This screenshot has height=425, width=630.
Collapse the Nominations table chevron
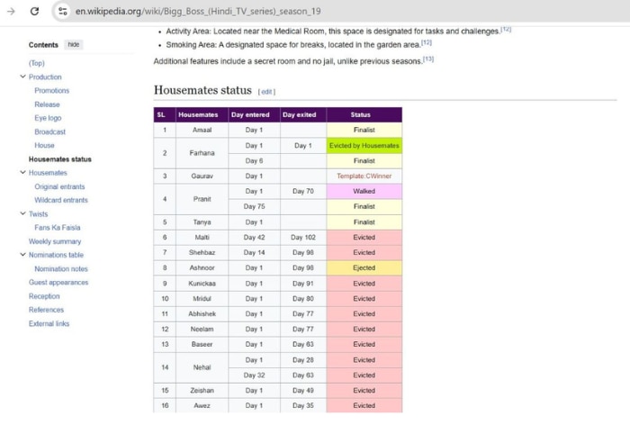pyautogui.click(x=22, y=255)
